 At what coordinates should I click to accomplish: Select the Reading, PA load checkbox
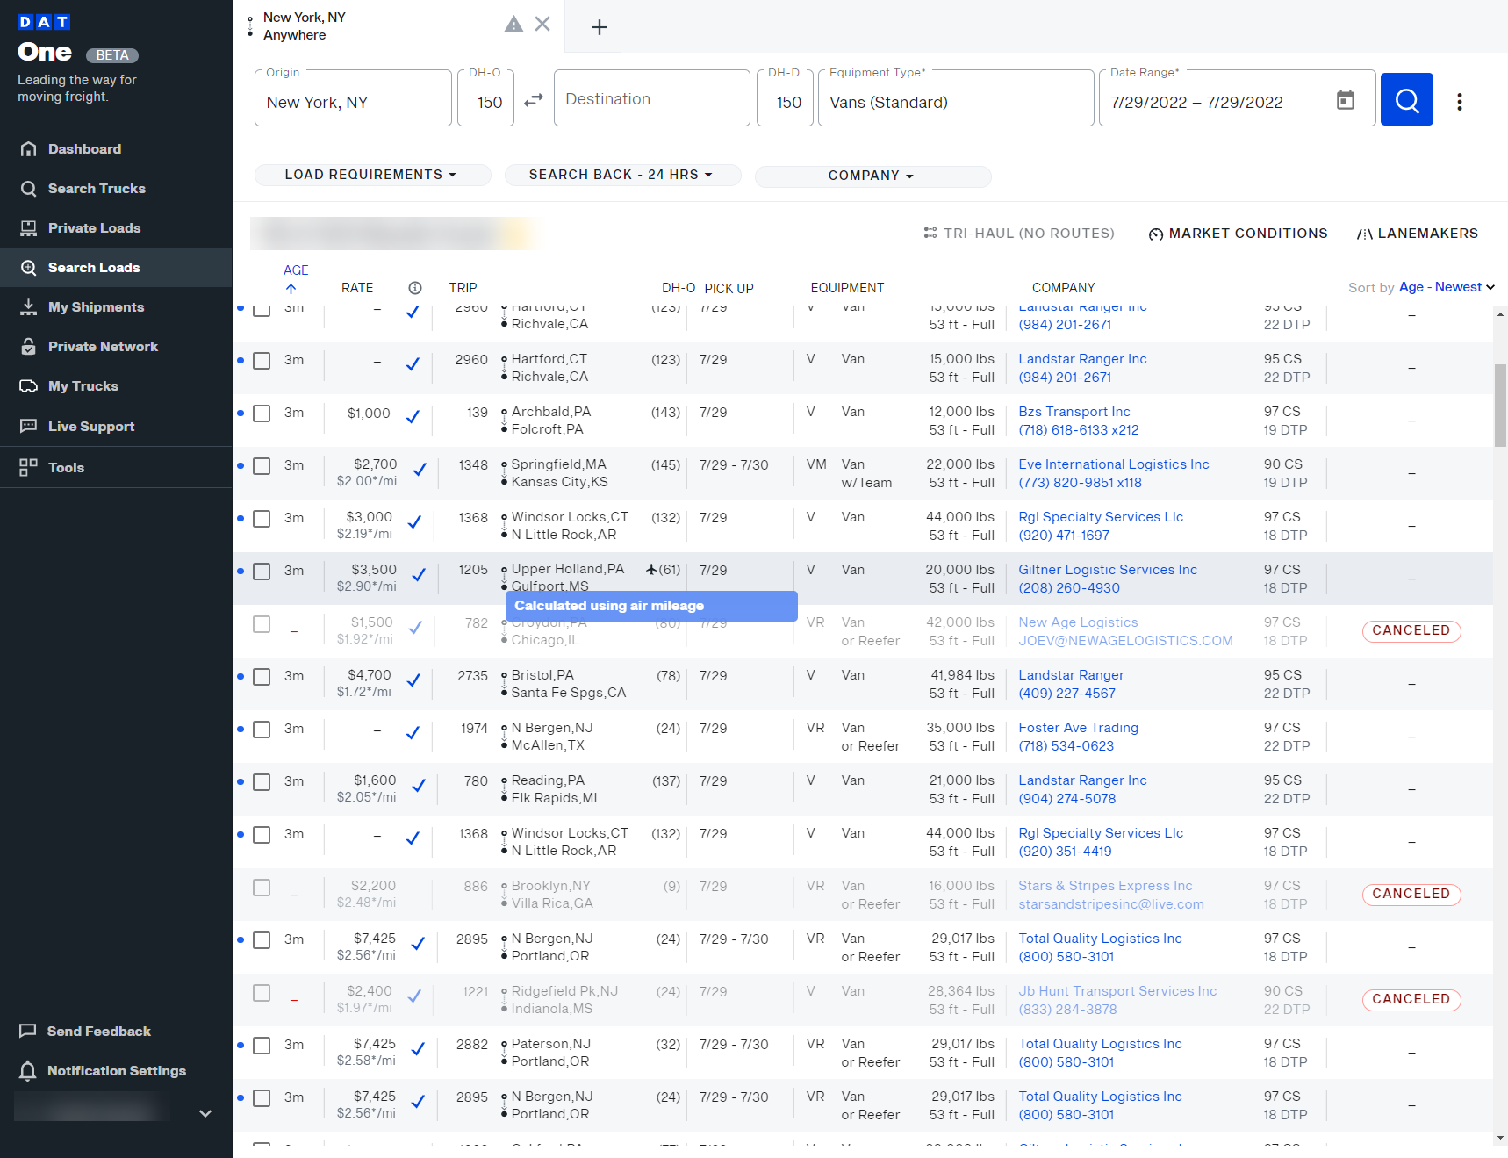(262, 782)
